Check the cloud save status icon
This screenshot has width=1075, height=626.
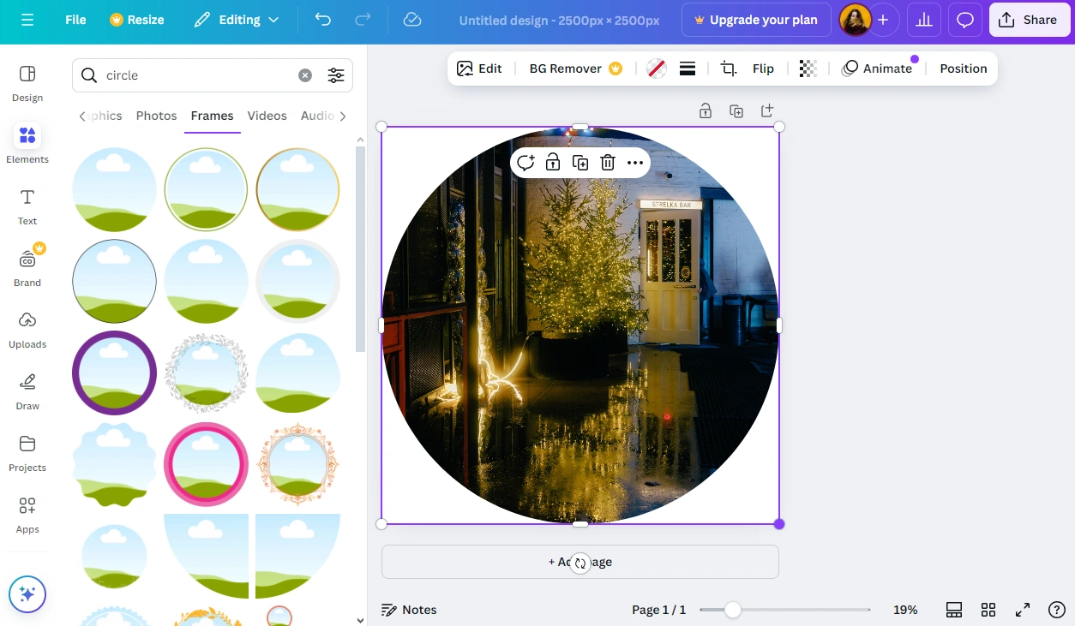click(412, 20)
